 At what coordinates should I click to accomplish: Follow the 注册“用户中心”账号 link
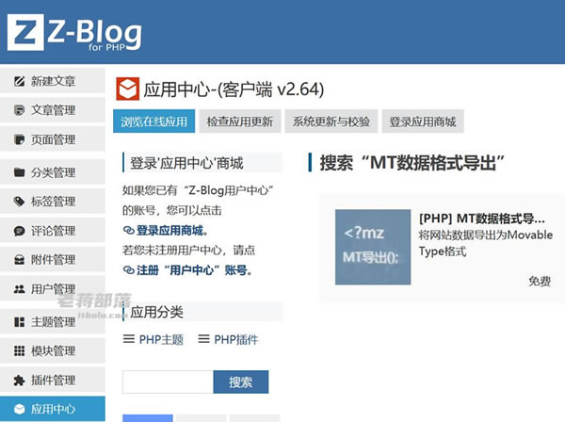pos(194,270)
